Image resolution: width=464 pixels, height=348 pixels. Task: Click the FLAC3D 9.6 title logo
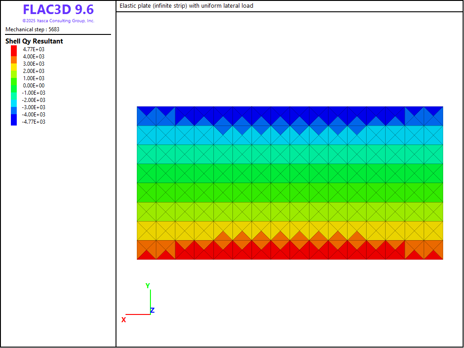[x=58, y=10]
